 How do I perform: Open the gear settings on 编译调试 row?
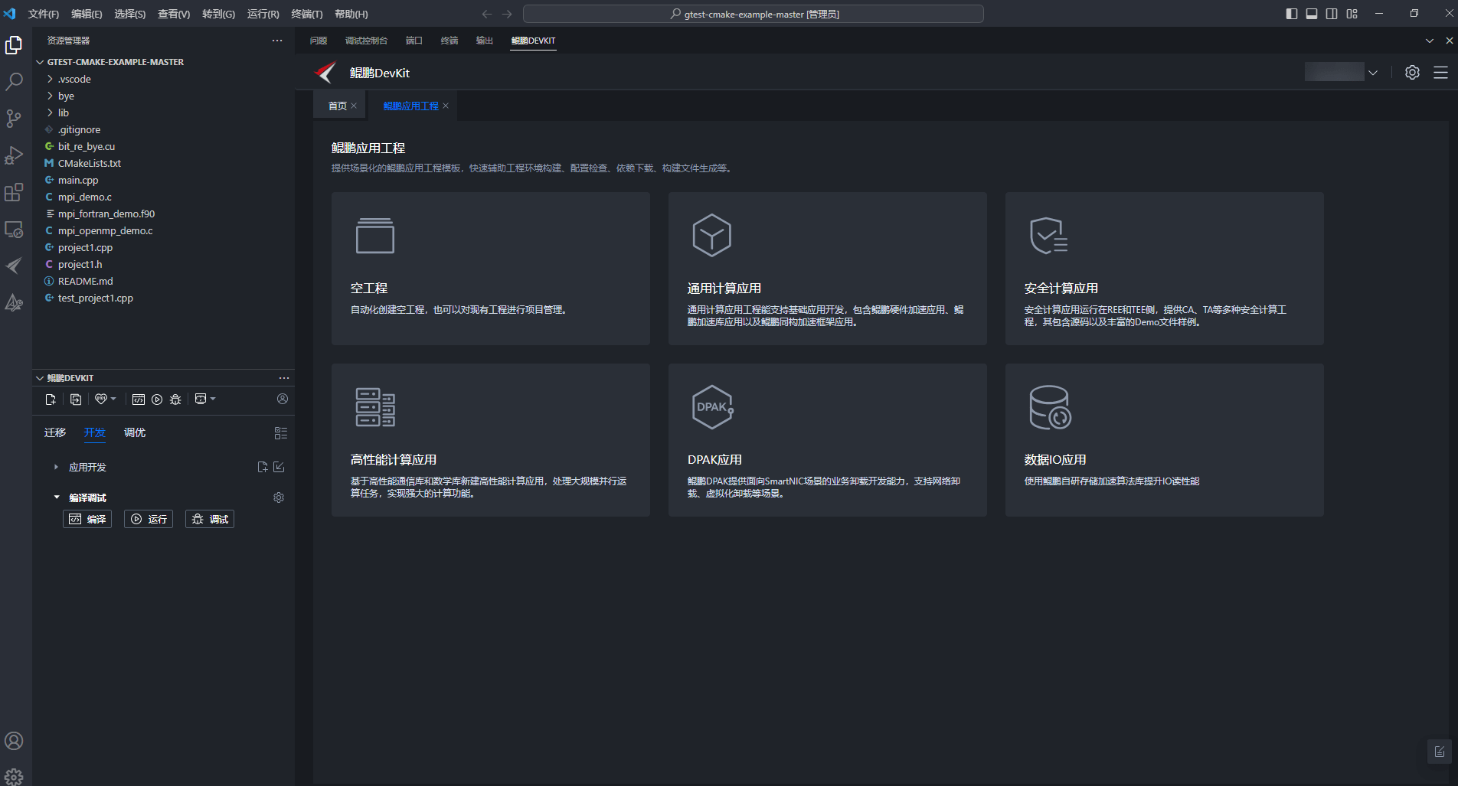279,497
